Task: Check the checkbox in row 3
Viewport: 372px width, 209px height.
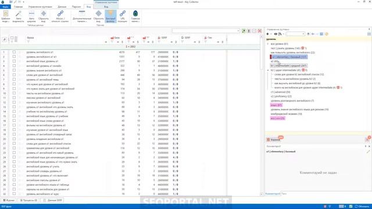Action: coord(14,61)
